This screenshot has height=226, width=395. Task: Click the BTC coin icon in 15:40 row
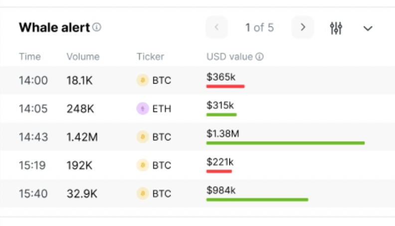point(143,194)
